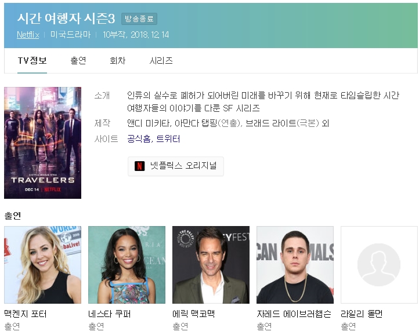Open the 트위터 link

click(x=168, y=139)
